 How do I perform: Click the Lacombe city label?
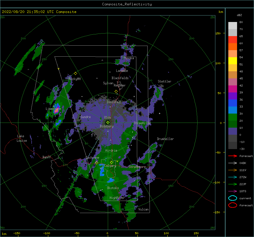(x=122, y=71)
